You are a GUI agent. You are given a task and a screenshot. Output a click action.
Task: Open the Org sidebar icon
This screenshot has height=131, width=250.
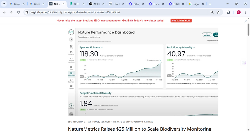coord(71,46)
